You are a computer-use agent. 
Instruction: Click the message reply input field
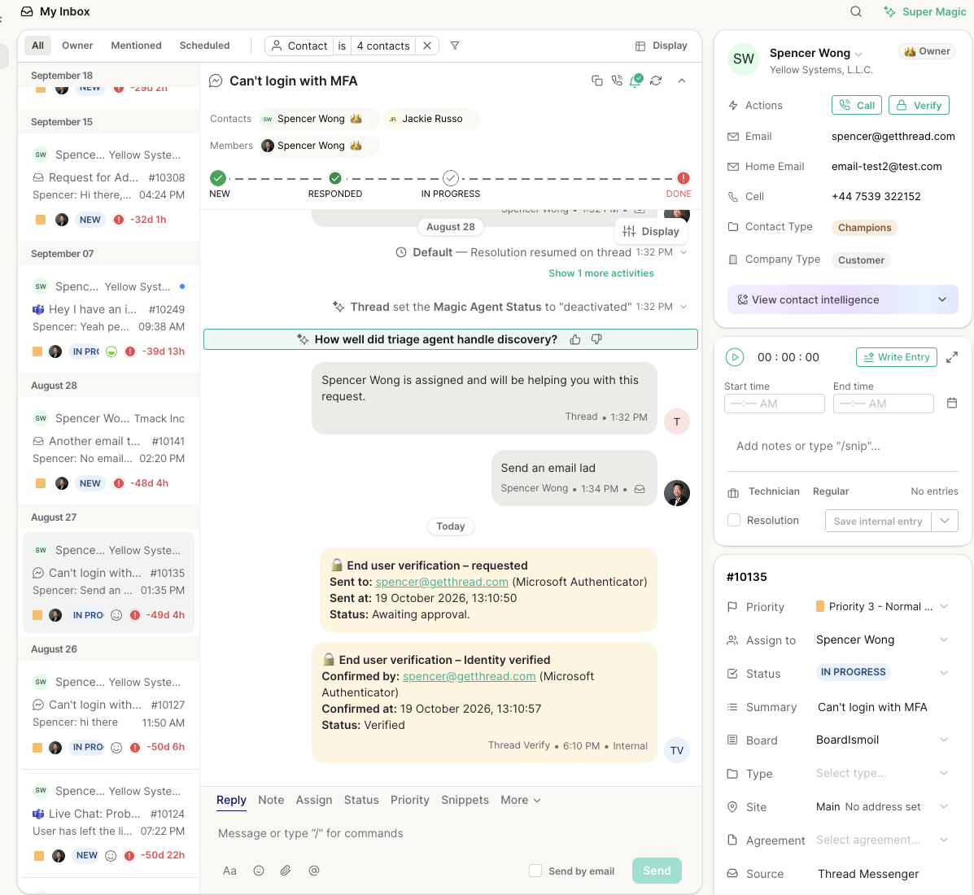[x=450, y=833]
